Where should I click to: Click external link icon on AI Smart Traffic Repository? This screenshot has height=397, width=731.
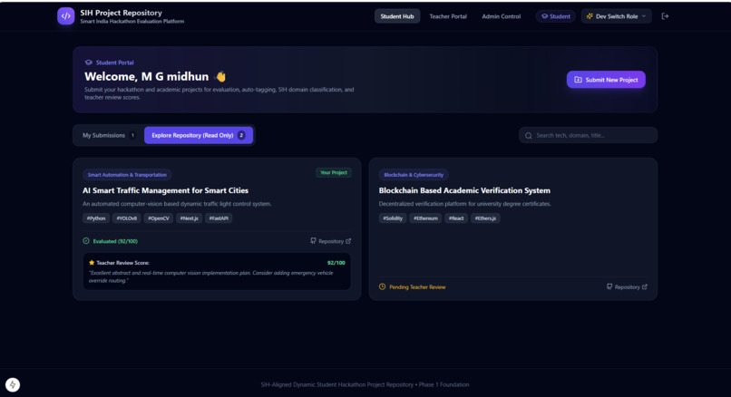click(348, 241)
